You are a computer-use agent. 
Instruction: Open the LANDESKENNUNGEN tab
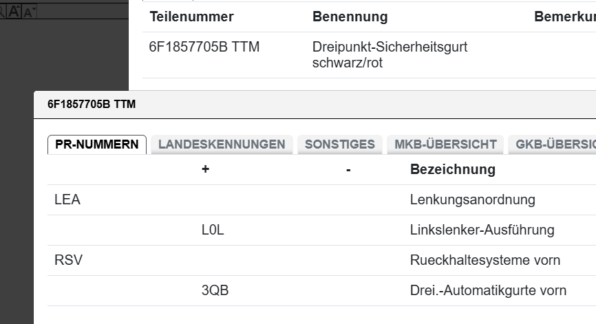pos(222,144)
